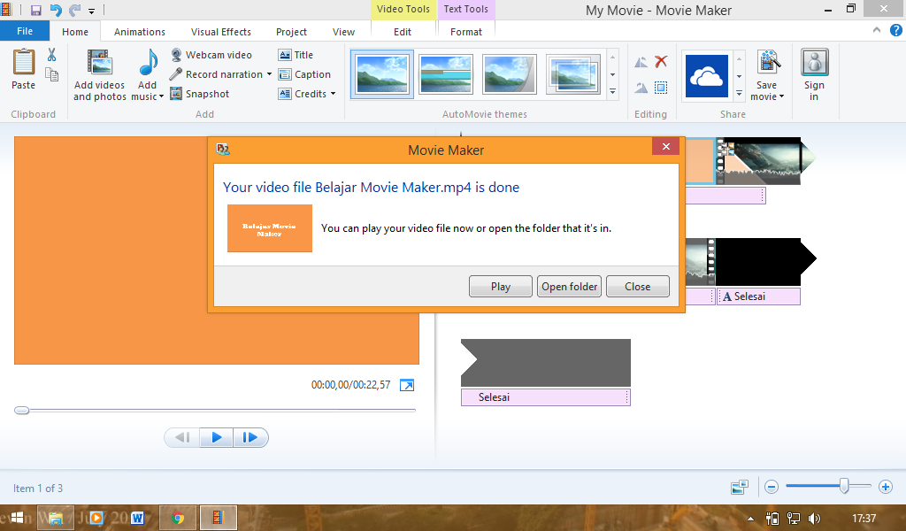Expand Credits dropdown arrow
This screenshot has width=906, height=531.
[x=333, y=94]
